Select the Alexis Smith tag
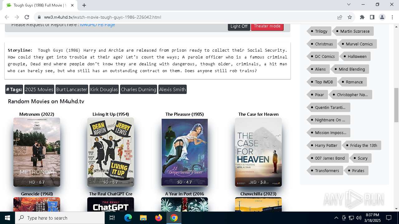The width and height of the screenshot is (399, 224). (172, 89)
